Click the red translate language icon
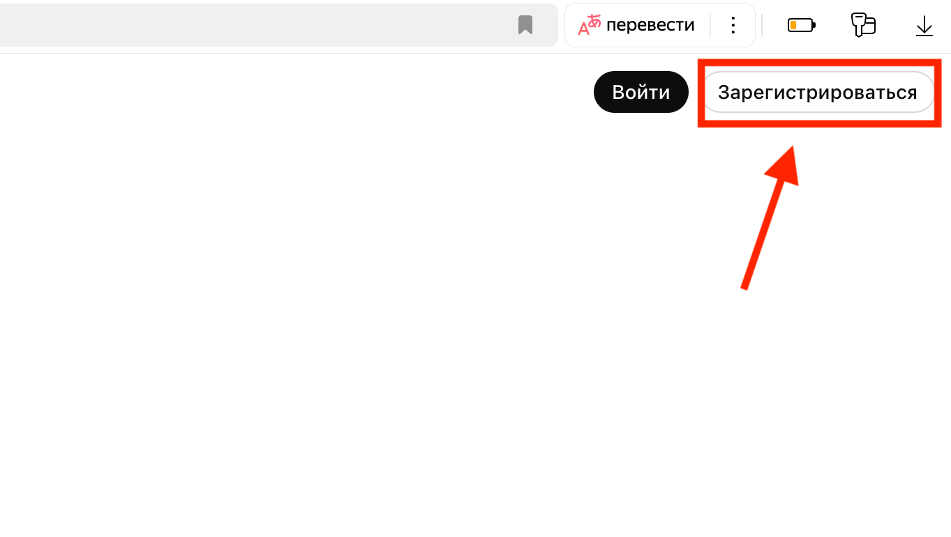951x537 pixels. pos(589,25)
